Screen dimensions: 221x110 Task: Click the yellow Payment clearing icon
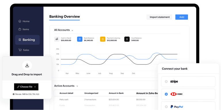pos(103,39)
